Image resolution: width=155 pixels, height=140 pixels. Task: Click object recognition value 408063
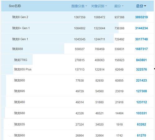click(x=99, y=60)
